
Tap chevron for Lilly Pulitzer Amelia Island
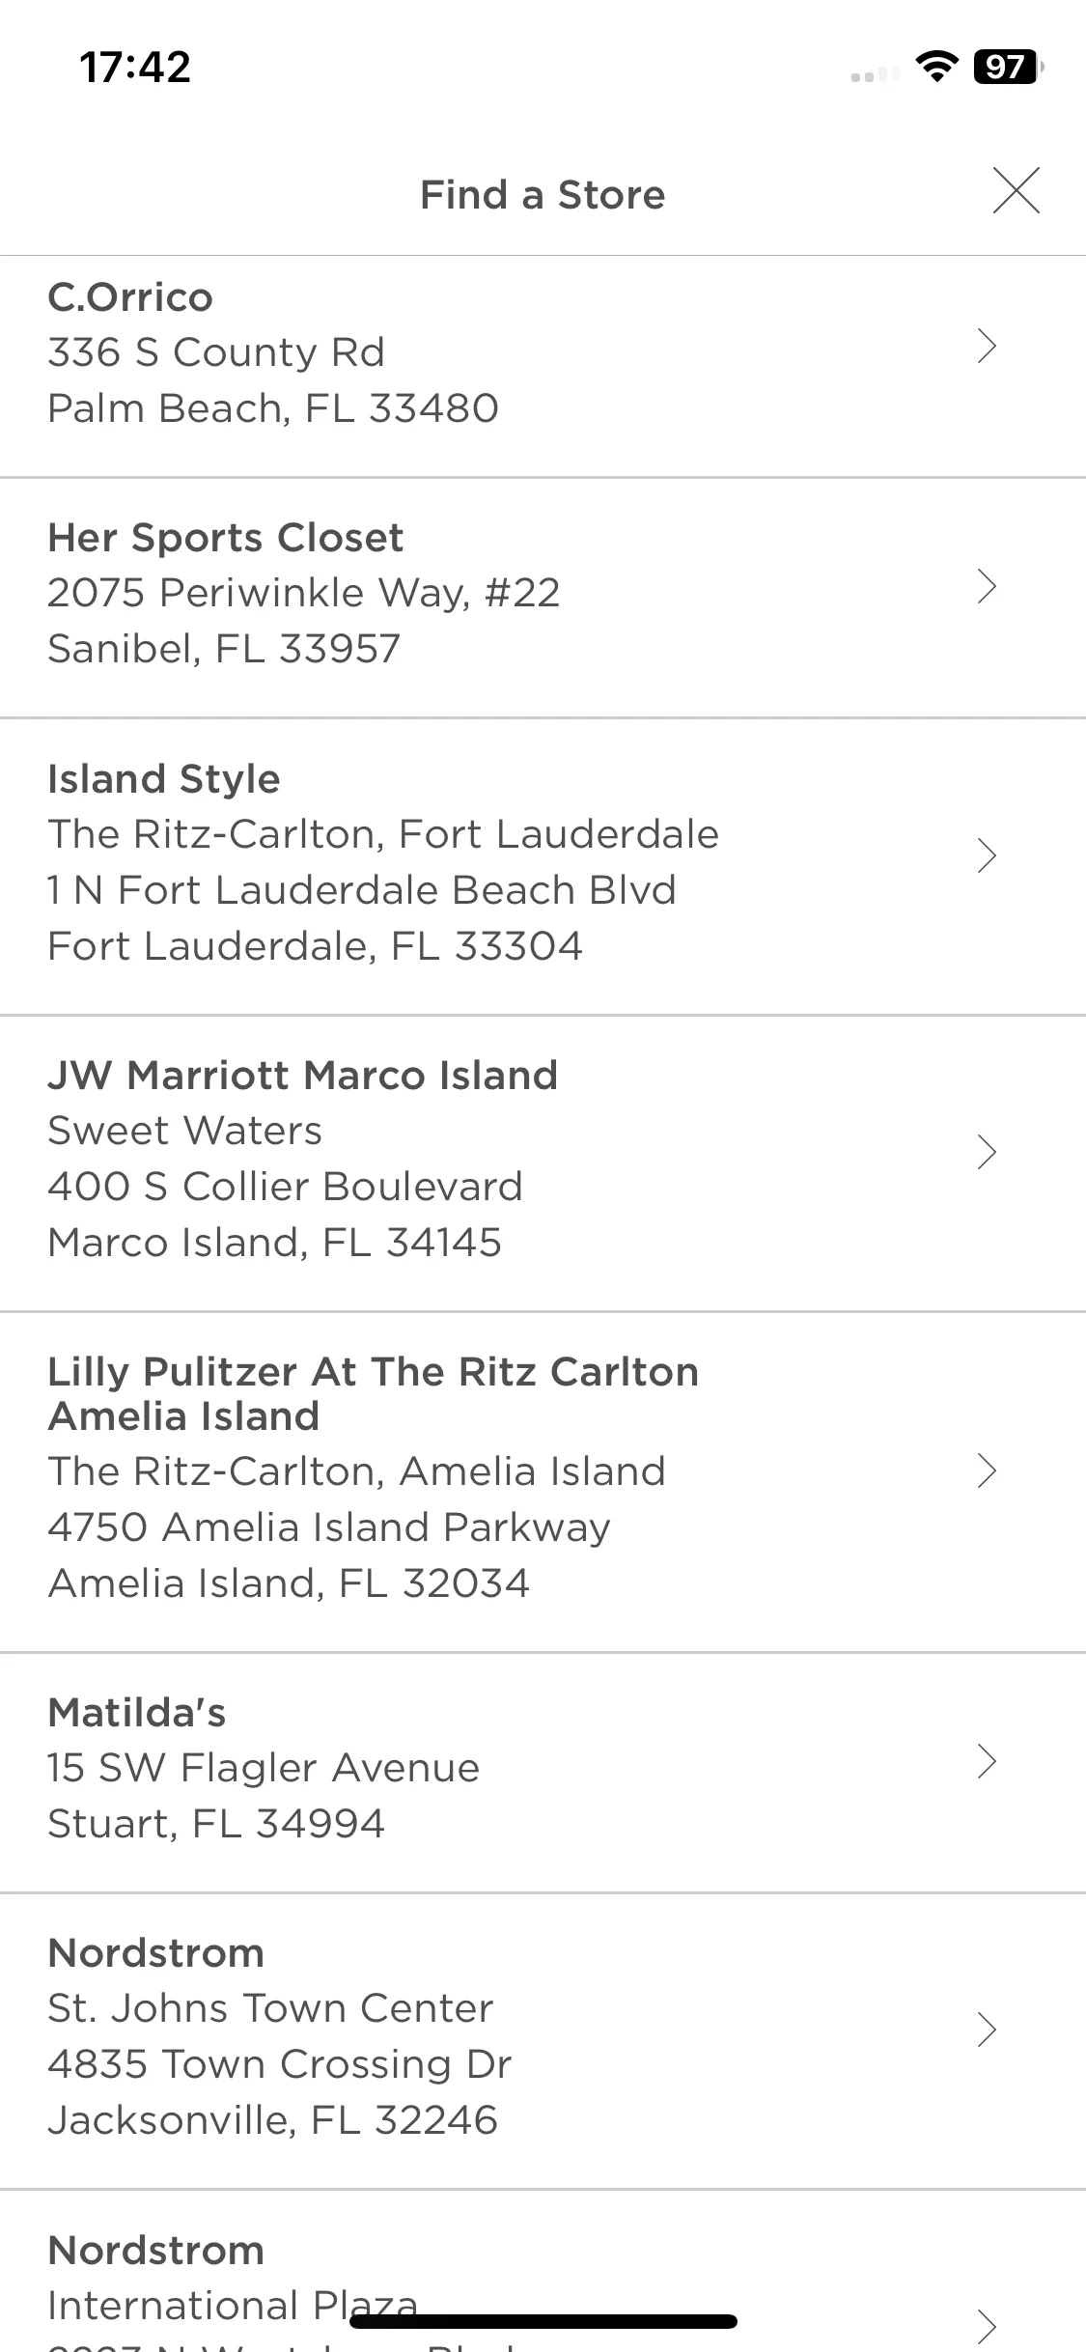986,1470
